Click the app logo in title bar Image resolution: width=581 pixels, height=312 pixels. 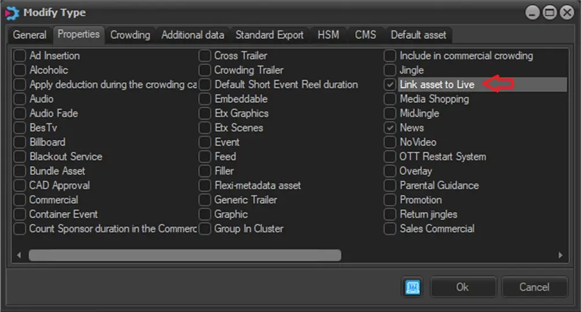click(x=12, y=12)
